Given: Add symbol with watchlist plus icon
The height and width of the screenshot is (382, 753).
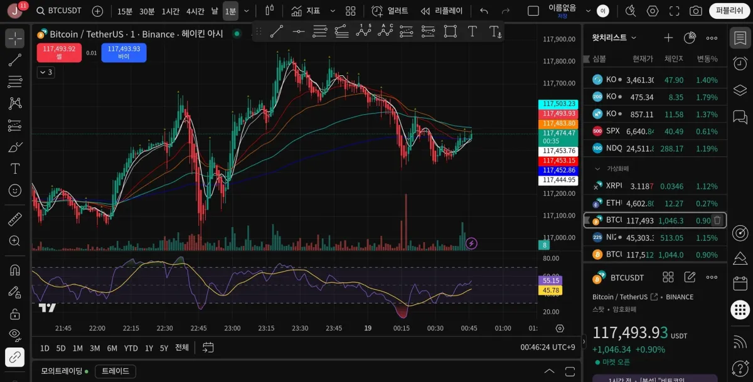Looking at the screenshot, I should 668,38.
